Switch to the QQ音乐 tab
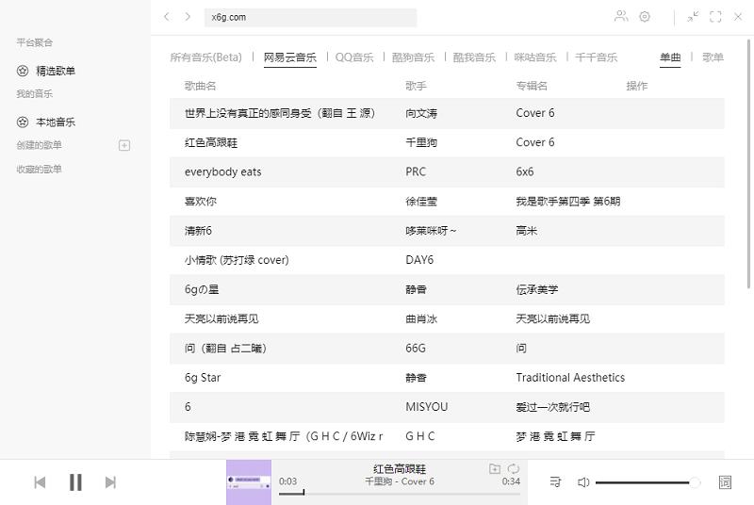This screenshot has height=505, width=754. pyautogui.click(x=354, y=57)
